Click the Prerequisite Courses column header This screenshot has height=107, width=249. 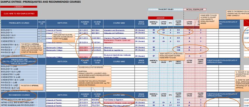[x=19, y=23]
